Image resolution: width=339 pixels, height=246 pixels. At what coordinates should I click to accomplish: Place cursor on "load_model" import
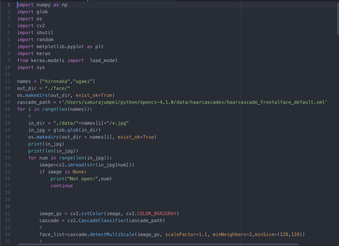104,60
